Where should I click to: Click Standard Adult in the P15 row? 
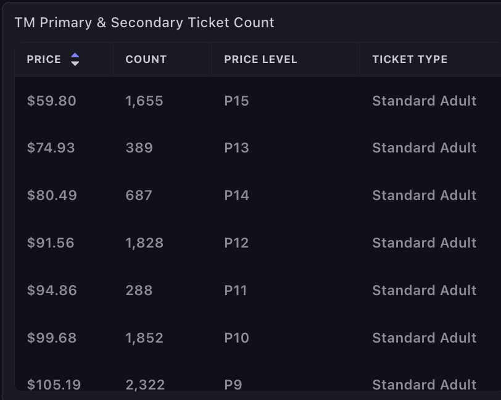click(x=424, y=101)
